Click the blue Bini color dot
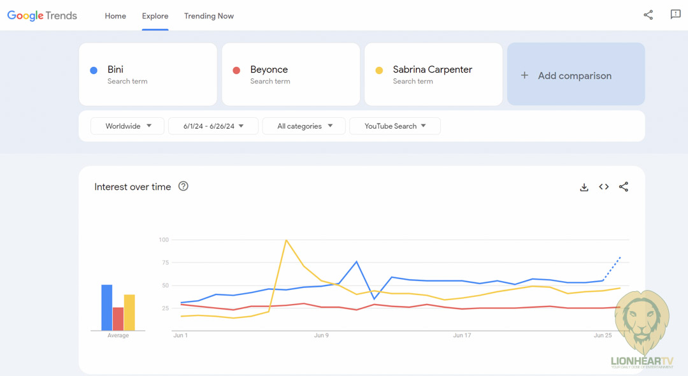The height and width of the screenshot is (376, 688). (x=94, y=71)
